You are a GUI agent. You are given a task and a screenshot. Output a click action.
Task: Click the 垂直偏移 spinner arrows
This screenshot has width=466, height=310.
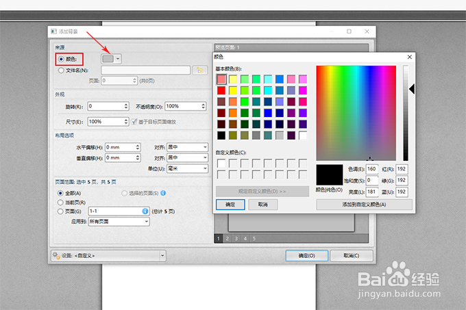click(138, 158)
